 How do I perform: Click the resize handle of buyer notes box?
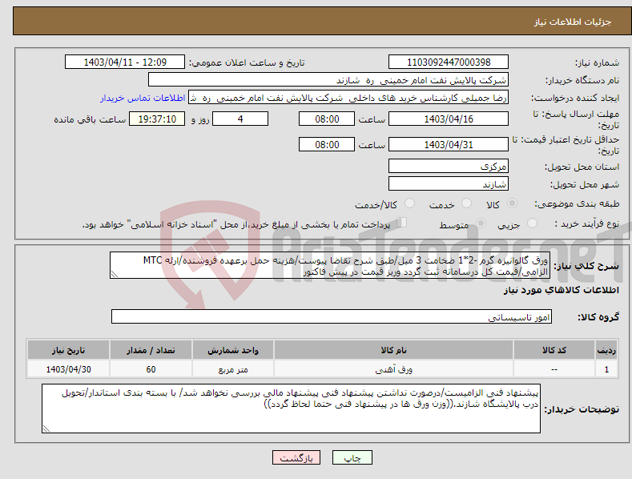click(46, 429)
